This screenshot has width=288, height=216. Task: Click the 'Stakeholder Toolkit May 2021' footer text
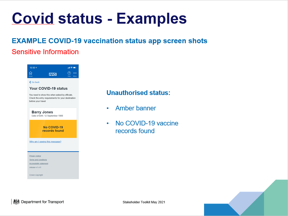point(144,202)
